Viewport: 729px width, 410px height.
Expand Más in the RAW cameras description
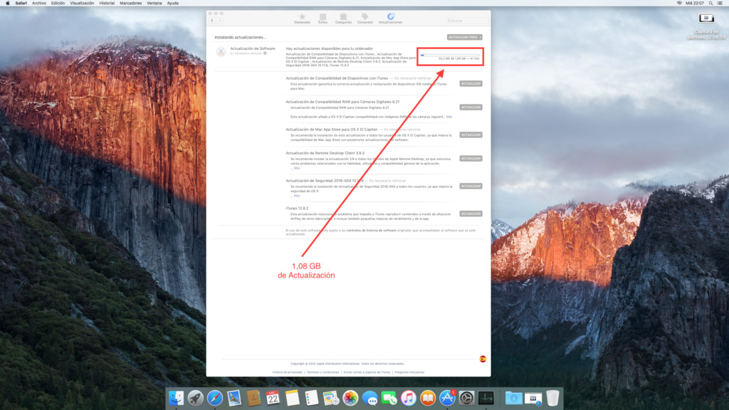[449, 117]
